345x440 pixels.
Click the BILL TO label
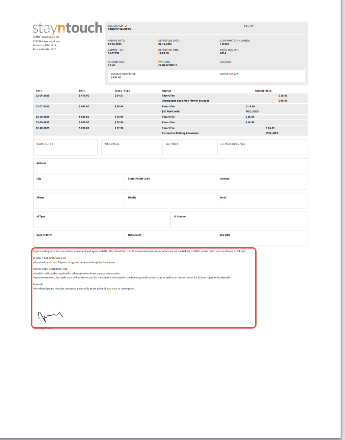[x=248, y=26]
